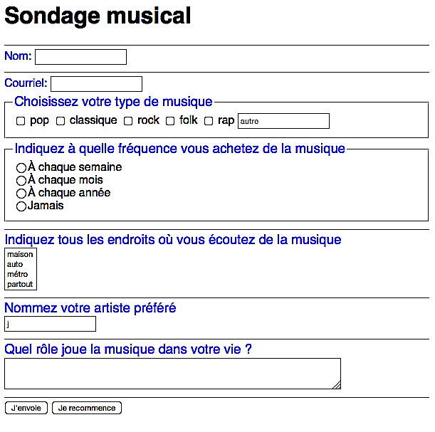This screenshot has height=432, width=435.
Task: Tick the classique checkbox
Action: (61, 121)
